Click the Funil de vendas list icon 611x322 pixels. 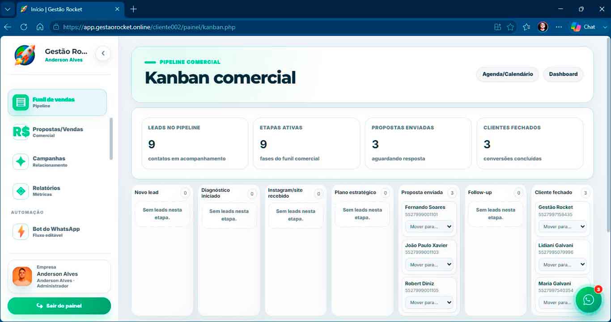21,102
